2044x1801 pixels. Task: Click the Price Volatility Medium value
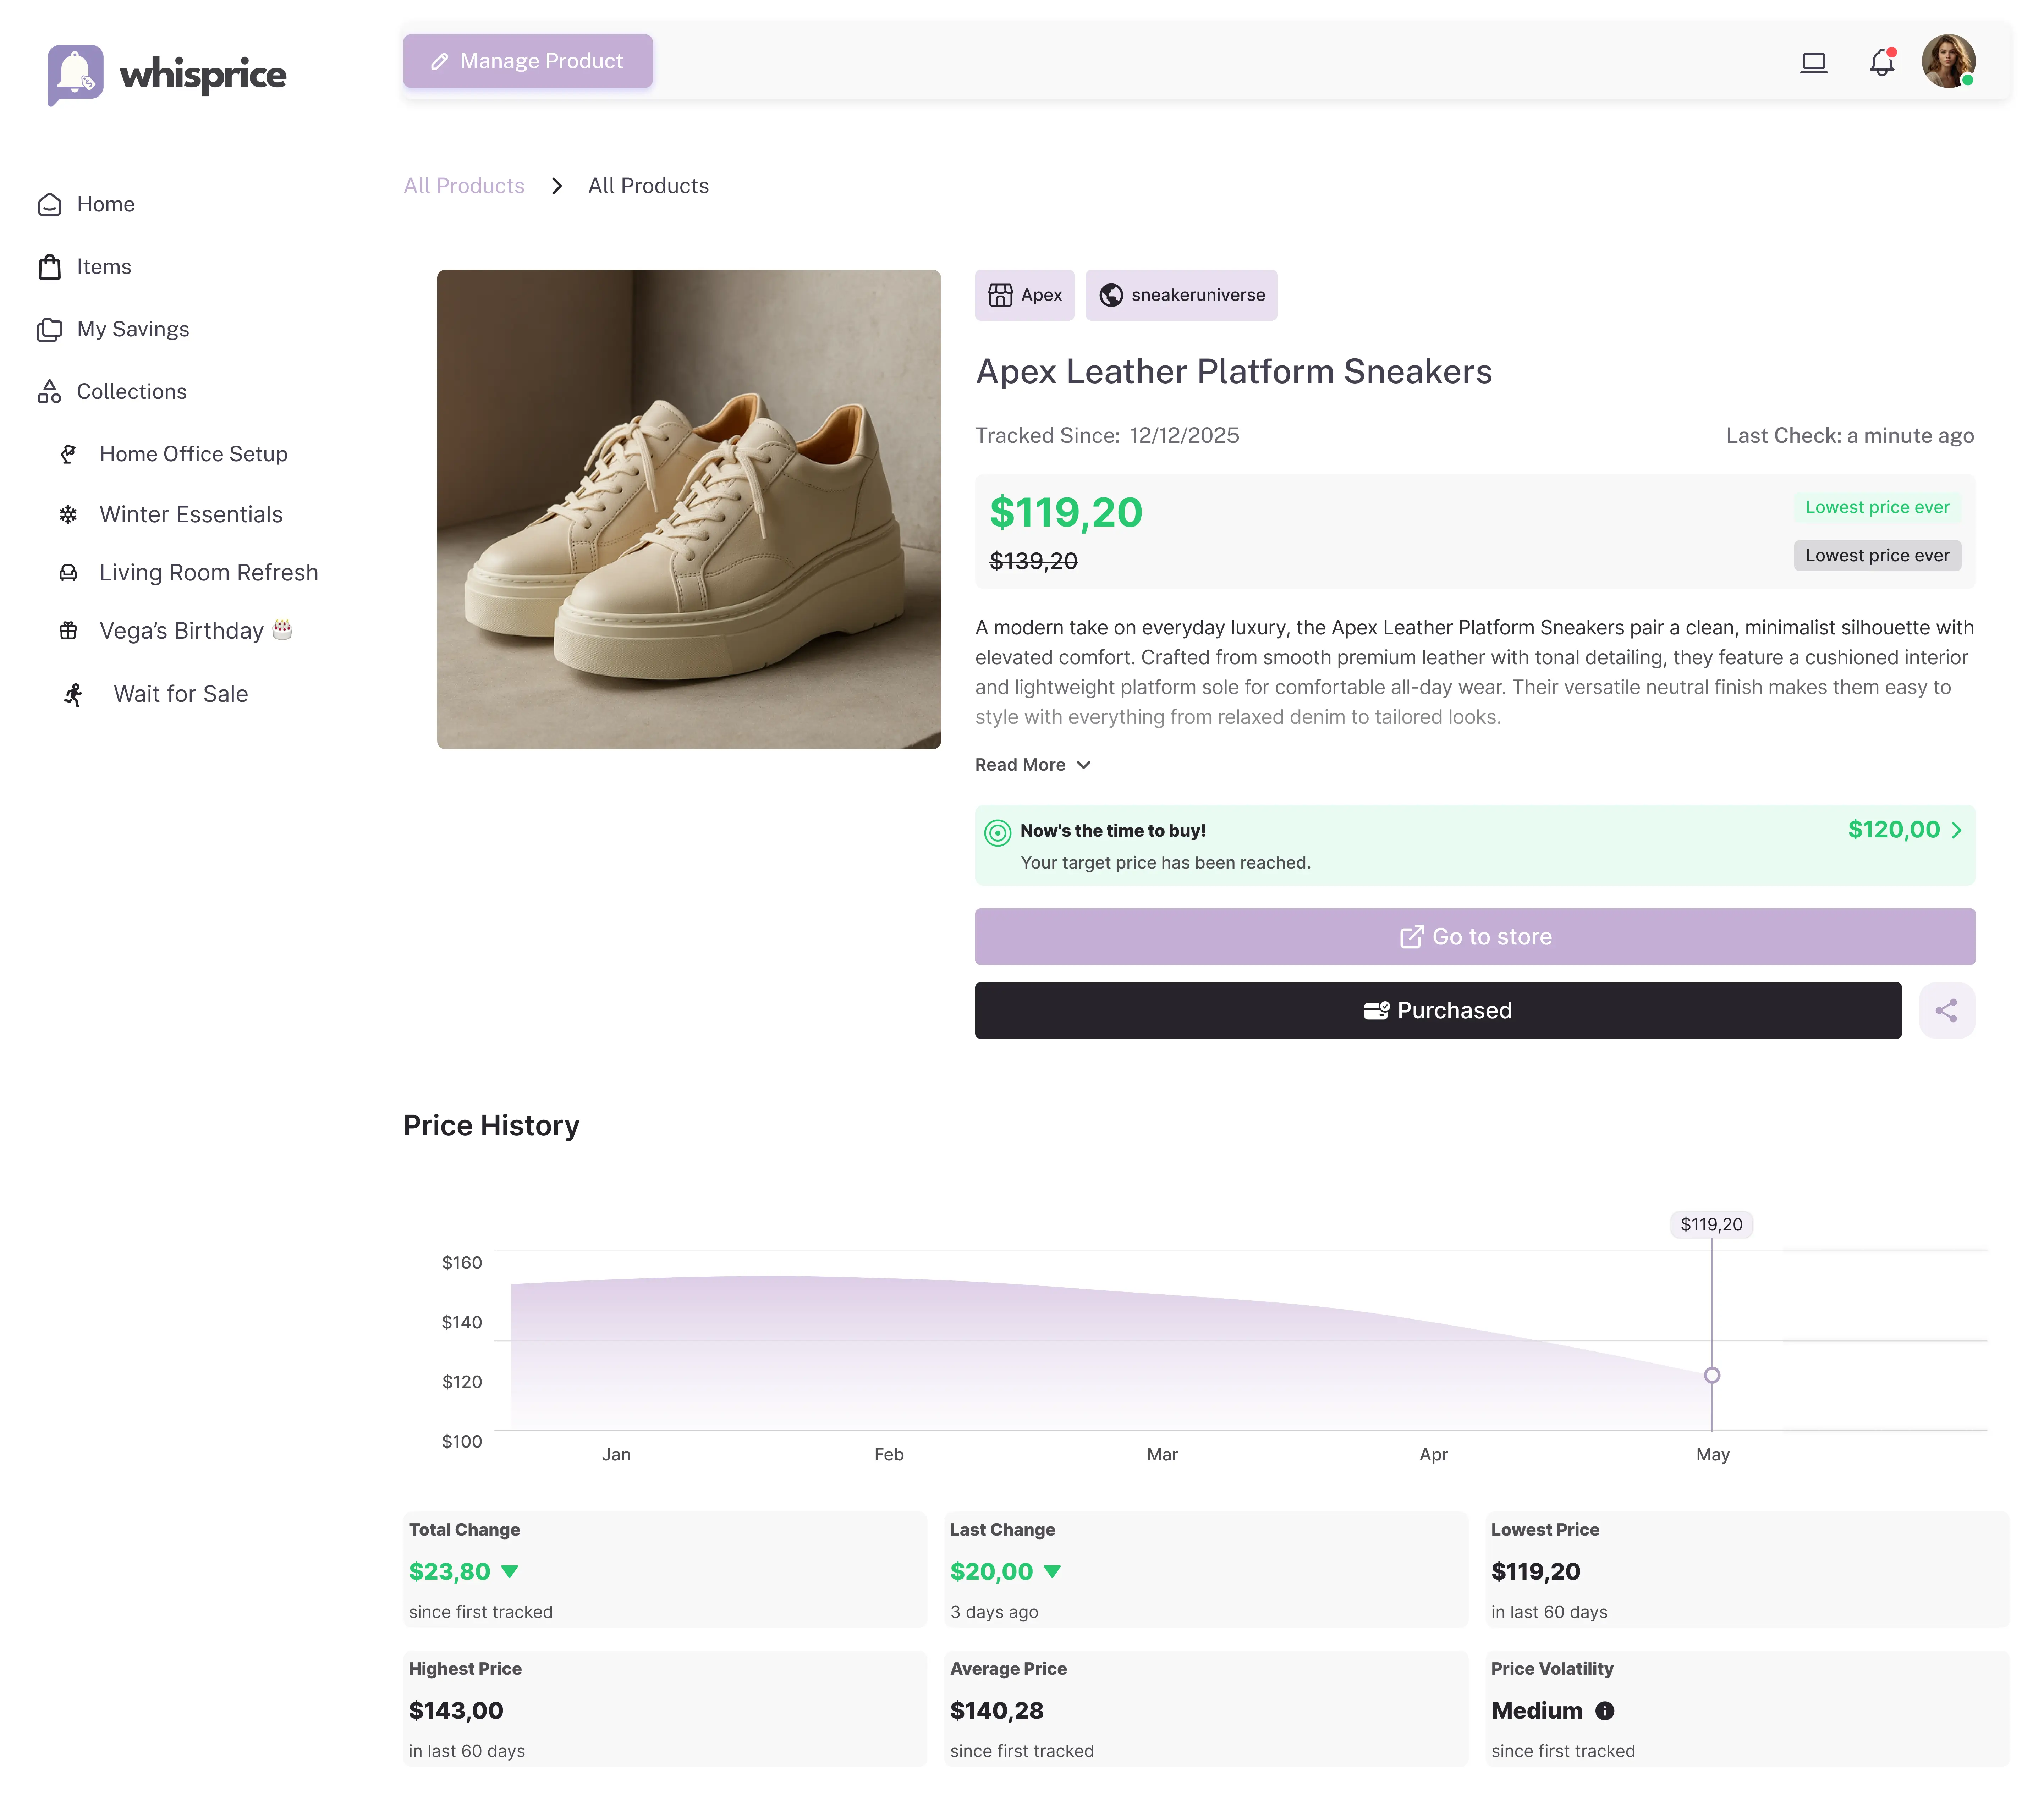click(1537, 1710)
